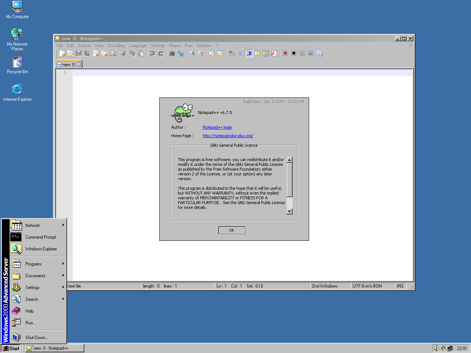
Task: Click Help in the Start menu
Action: (x=38, y=311)
